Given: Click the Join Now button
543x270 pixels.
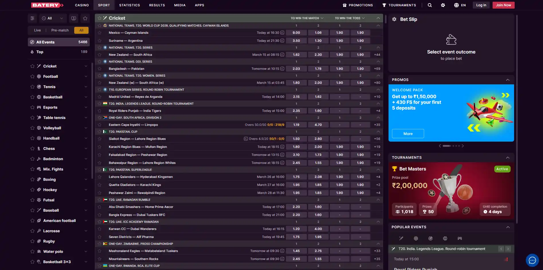Looking at the screenshot, I should 503,5.
